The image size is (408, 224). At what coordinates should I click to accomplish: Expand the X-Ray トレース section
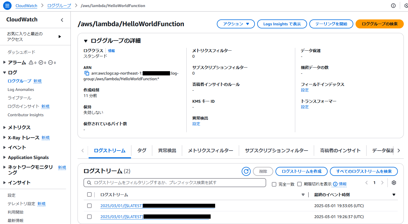4,138
